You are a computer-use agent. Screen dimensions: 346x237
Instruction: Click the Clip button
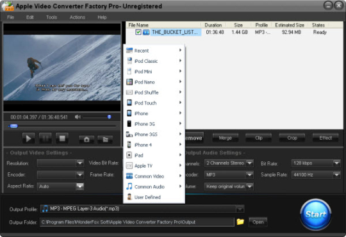point(259,138)
